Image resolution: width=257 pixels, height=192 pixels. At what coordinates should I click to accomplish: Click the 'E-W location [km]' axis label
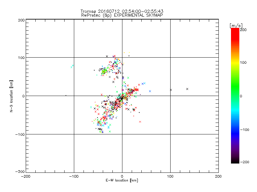[x=122, y=180]
